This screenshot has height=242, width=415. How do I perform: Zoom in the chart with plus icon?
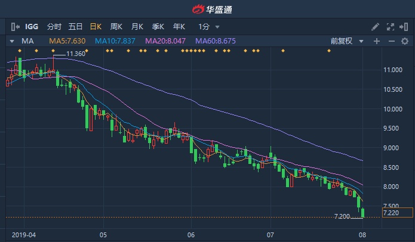(x=377, y=41)
